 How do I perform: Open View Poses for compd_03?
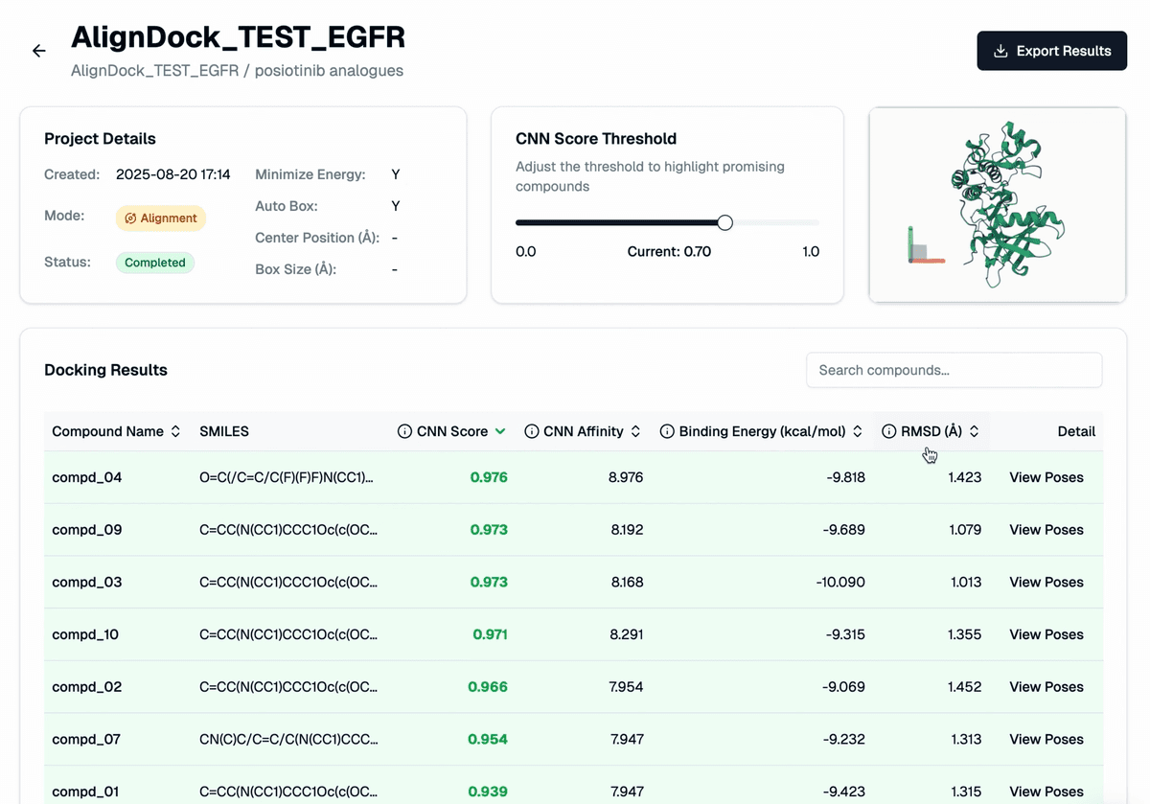pyautogui.click(x=1046, y=582)
